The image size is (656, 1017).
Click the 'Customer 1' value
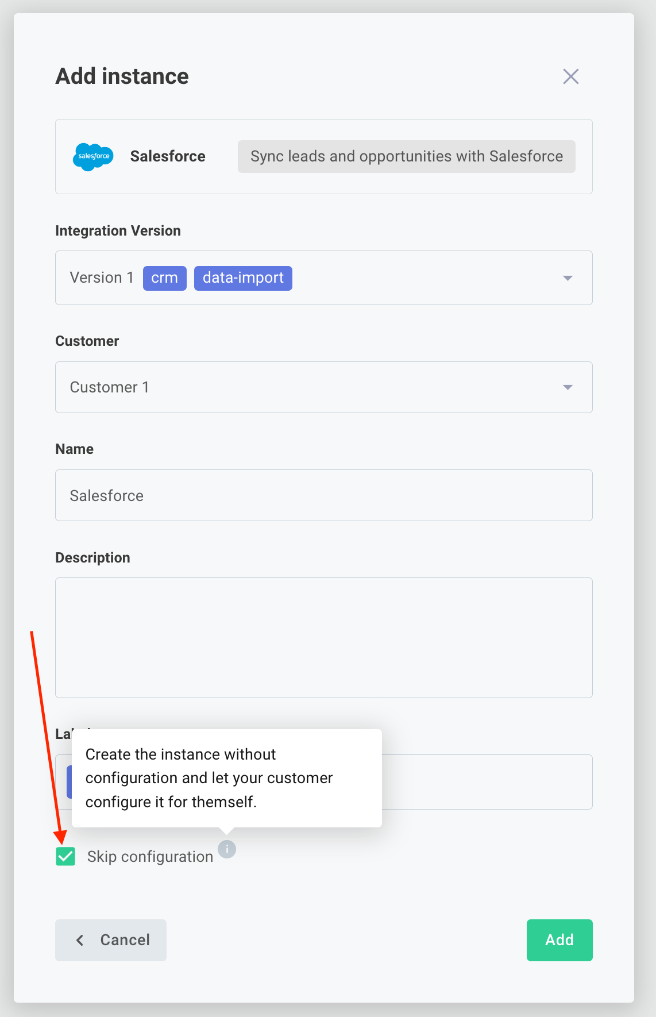click(x=109, y=387)
